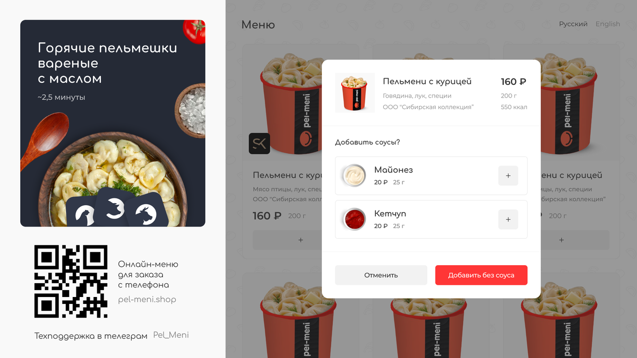Click the Пельмени с курицей product thumbnail
This screenshot has height=358, width=637.
[355, 93]
